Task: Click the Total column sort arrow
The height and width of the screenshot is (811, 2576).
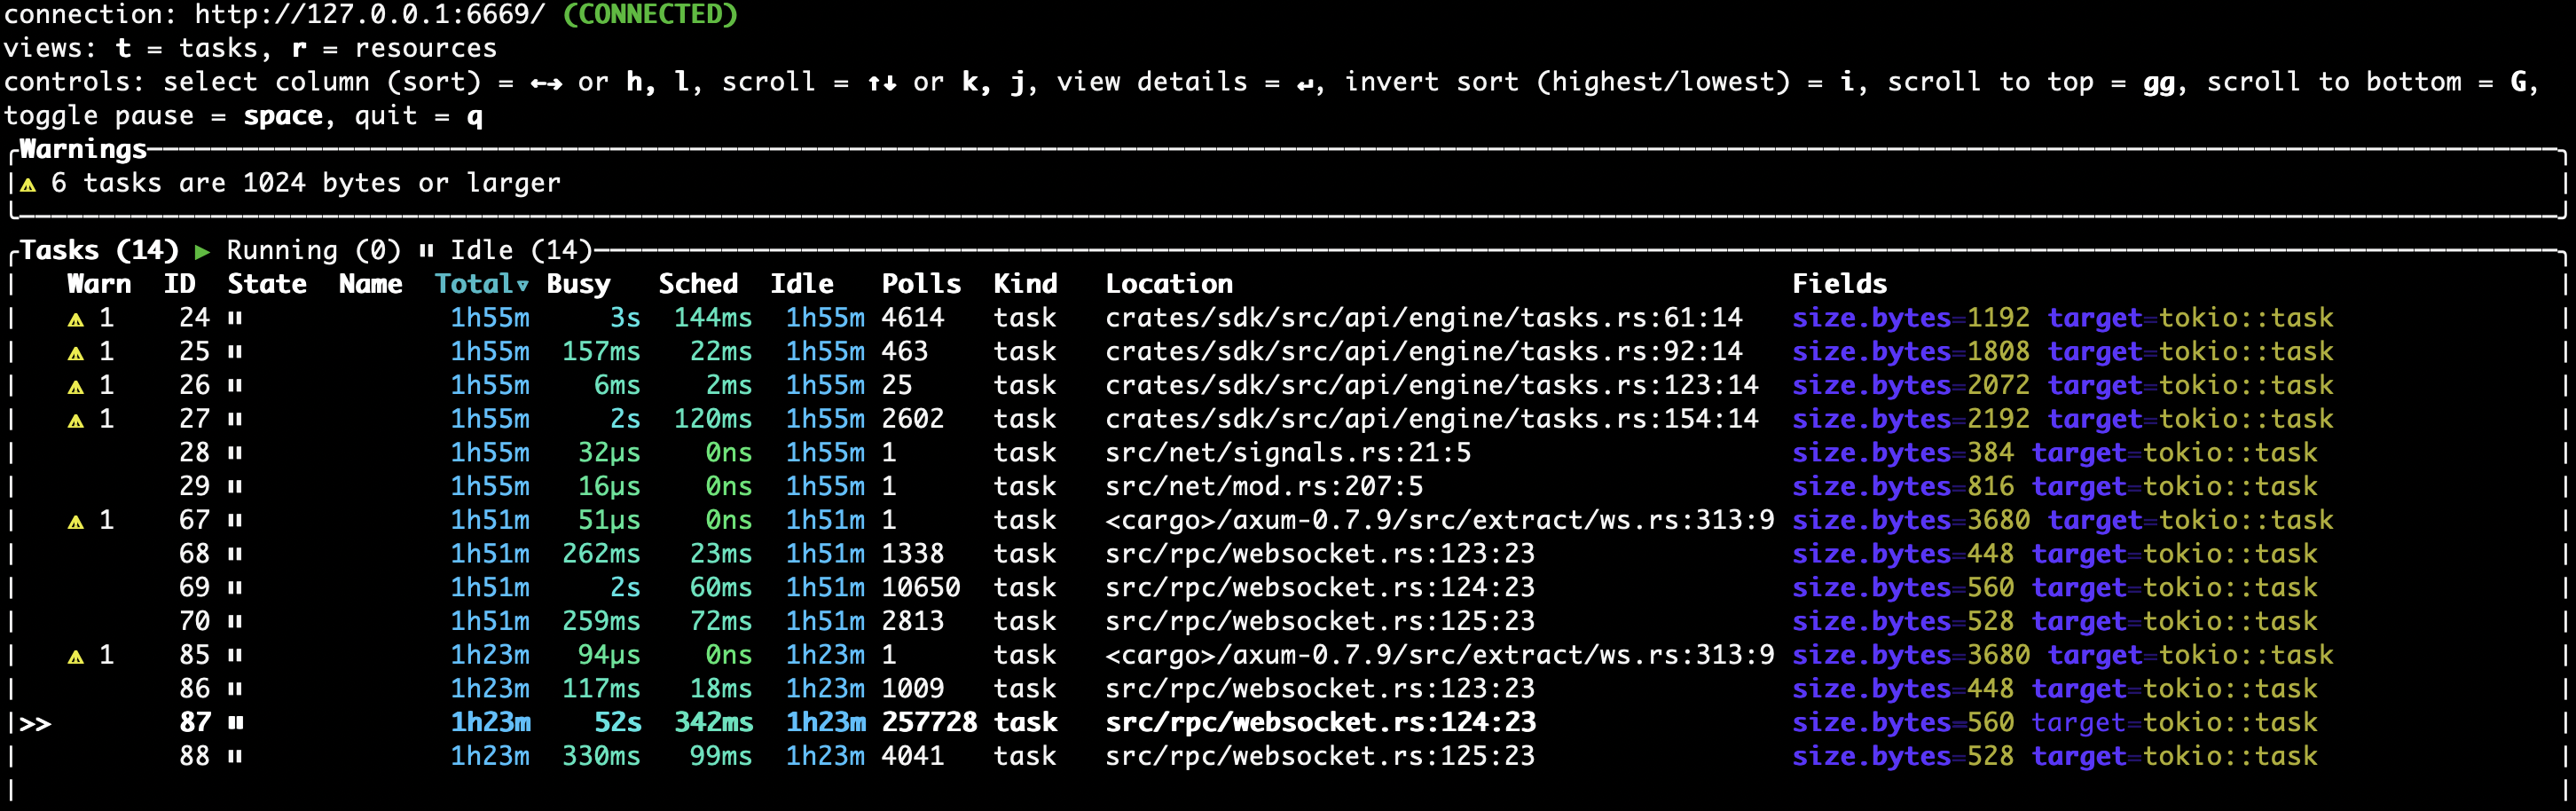Action: (522, 285)
